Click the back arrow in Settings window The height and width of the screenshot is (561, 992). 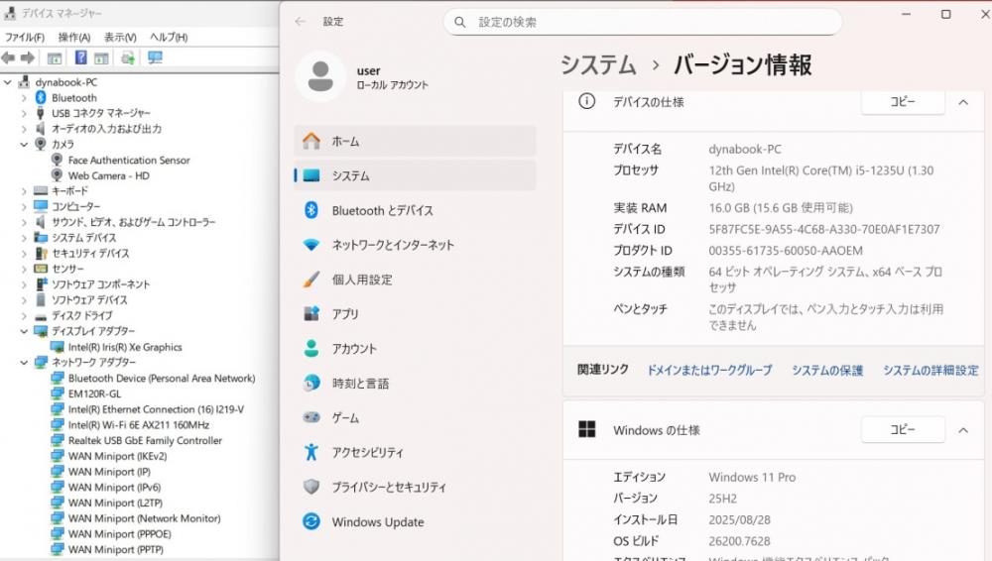301,22
